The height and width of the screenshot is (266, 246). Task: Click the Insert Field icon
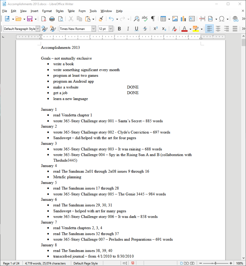click(x=211, y=19)
